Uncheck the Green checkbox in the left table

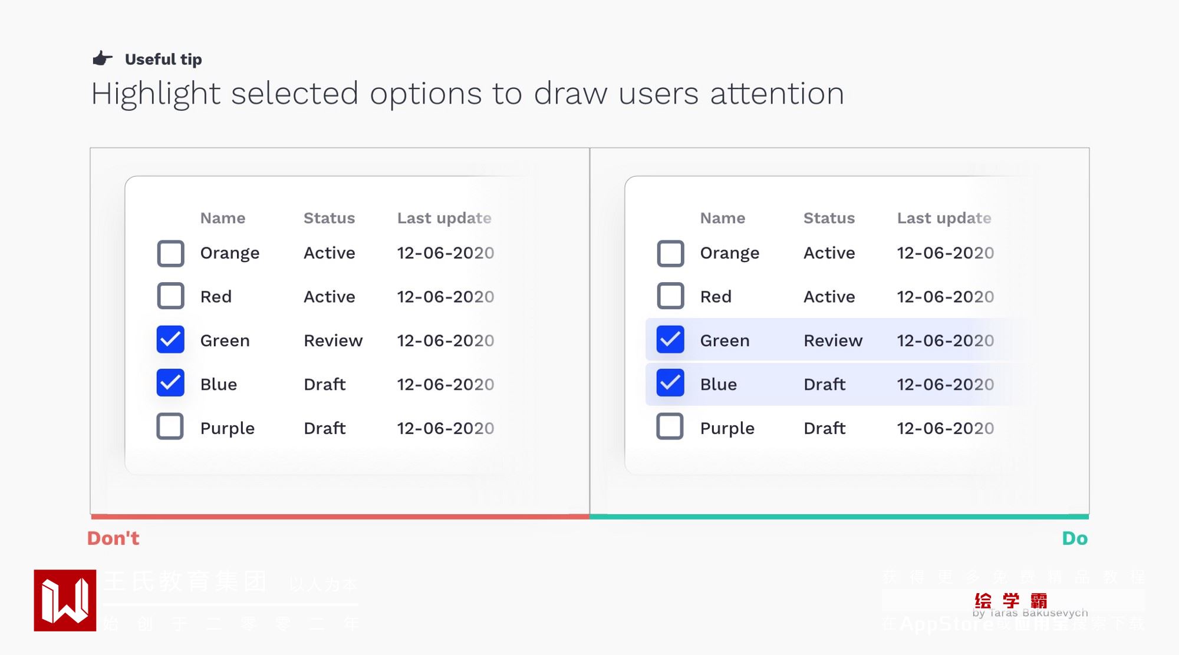170,339
